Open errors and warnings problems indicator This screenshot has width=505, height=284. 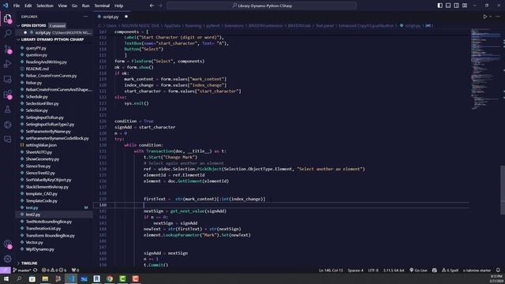54,270
